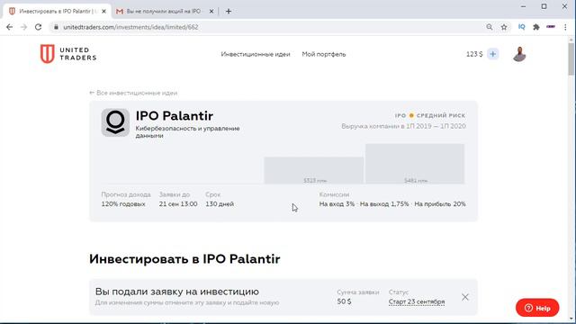The width and height of the screenshot is (576, 324).
Task: Switch to the Gmail tab
Action: coord(164,12)
